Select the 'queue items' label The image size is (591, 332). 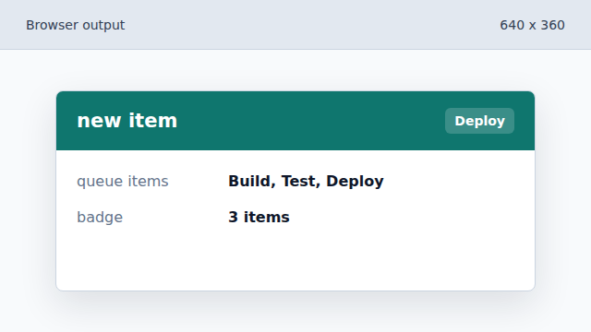(x=123, y=182)
